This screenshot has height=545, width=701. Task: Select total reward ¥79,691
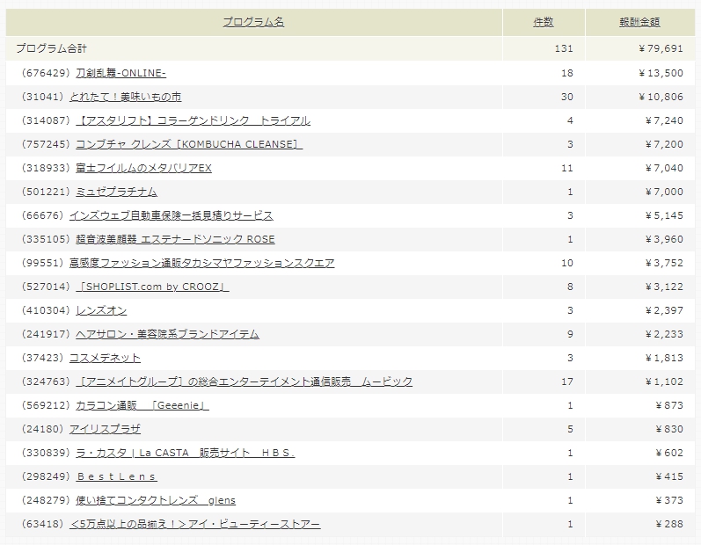661,48
